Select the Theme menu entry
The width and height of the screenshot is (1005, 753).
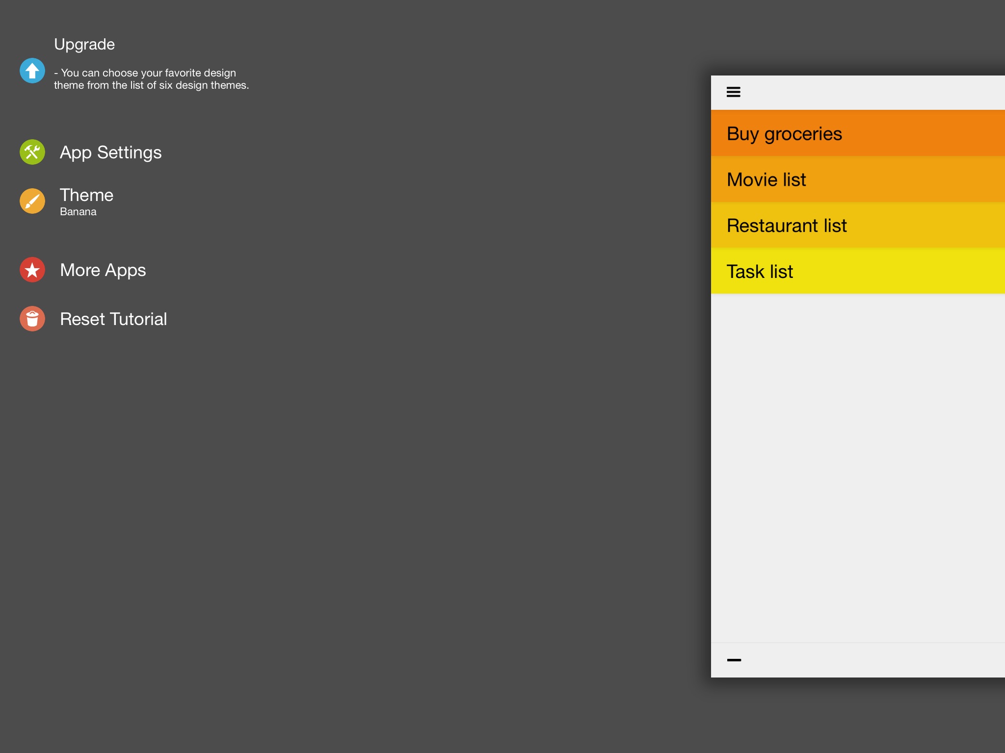point(86,195)
